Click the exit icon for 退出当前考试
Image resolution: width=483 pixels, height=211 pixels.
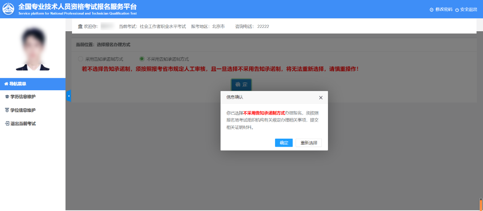6,123
